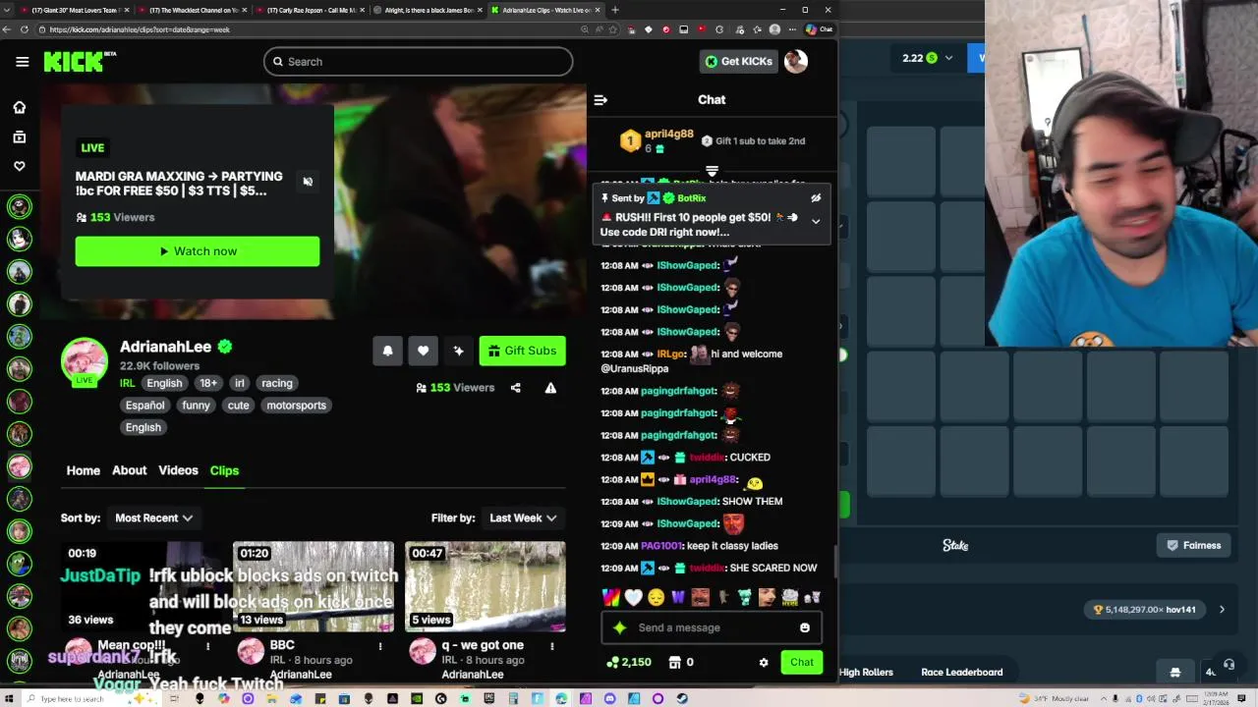
Task: Open options menu for BBC clip
Action: [x=380, y=646]
